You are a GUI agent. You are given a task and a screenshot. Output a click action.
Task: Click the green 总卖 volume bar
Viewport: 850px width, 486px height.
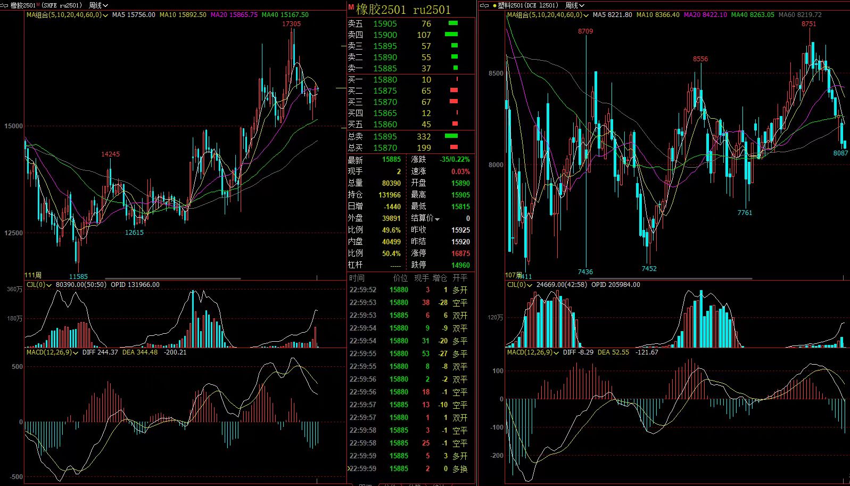[451, 136]
